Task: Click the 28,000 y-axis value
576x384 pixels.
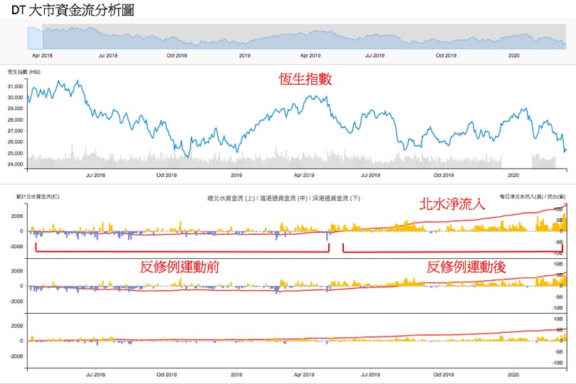Action: [x=16, y=120]
